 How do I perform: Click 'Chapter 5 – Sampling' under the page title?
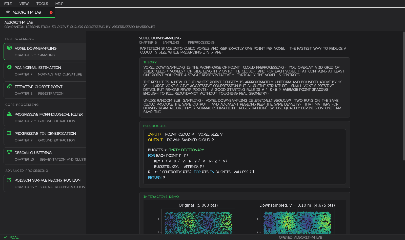tap(159, 43)
